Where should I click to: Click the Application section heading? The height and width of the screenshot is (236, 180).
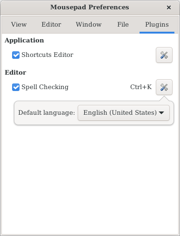tap(24, 41)
